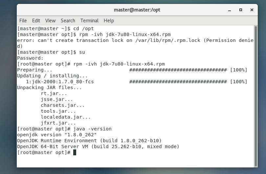The image size is (266, 174).
Task: Minimize the terminal window
Action: [230, 10]
